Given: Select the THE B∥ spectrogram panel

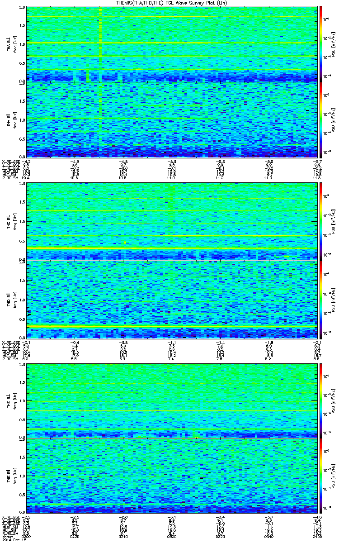Looking at the screenshot, I should (171, 476).
